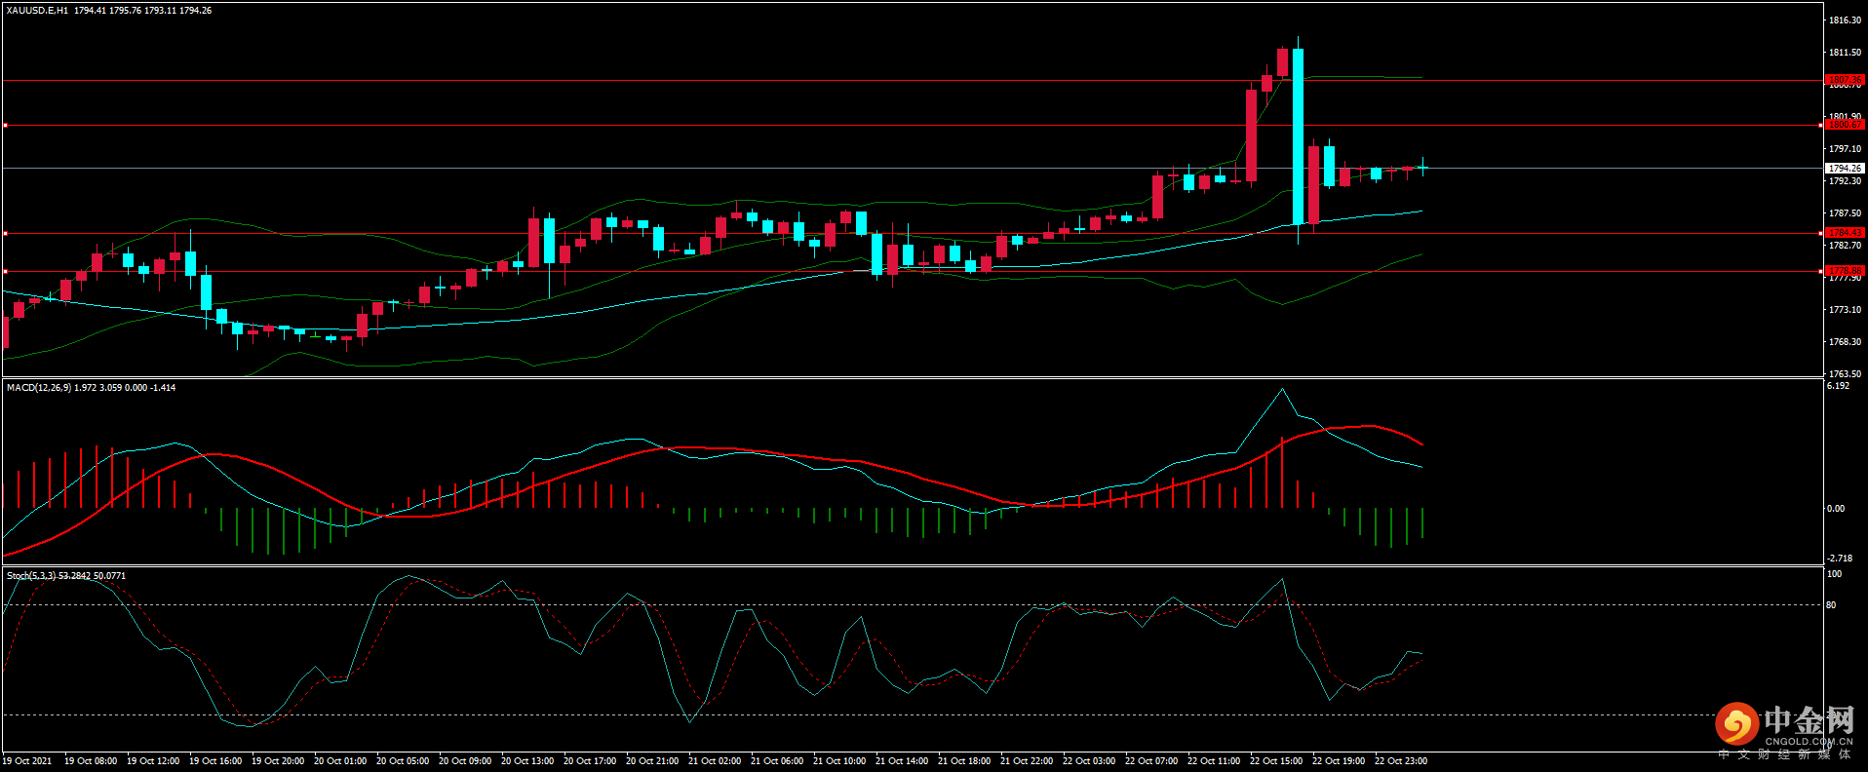Click the 20 Oct 05:00 time label
This screenshot has height=772, width=1868.
click(403, 760)
